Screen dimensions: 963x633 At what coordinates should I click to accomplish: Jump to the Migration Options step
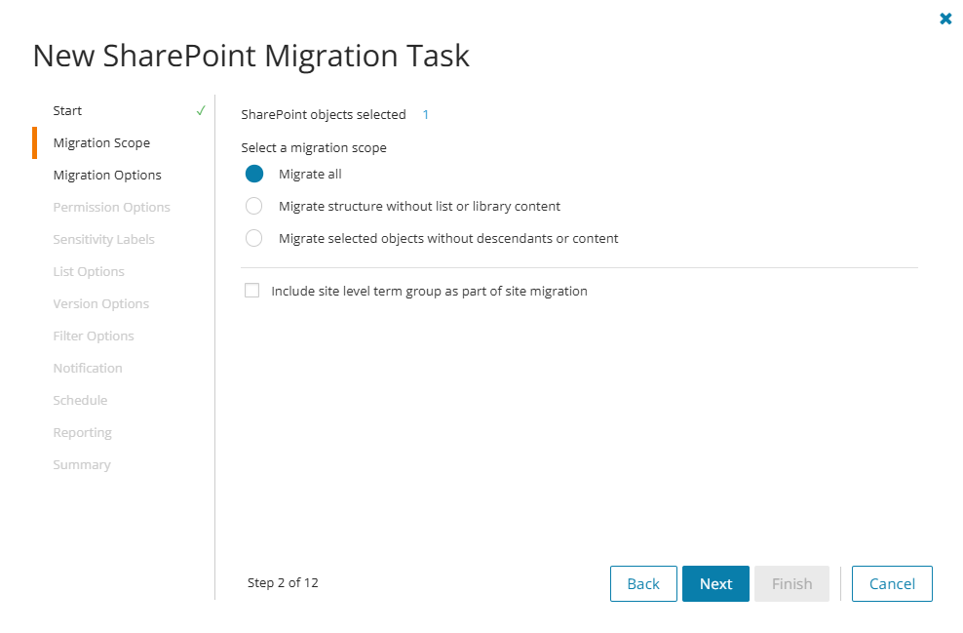(x=107, y=175)
